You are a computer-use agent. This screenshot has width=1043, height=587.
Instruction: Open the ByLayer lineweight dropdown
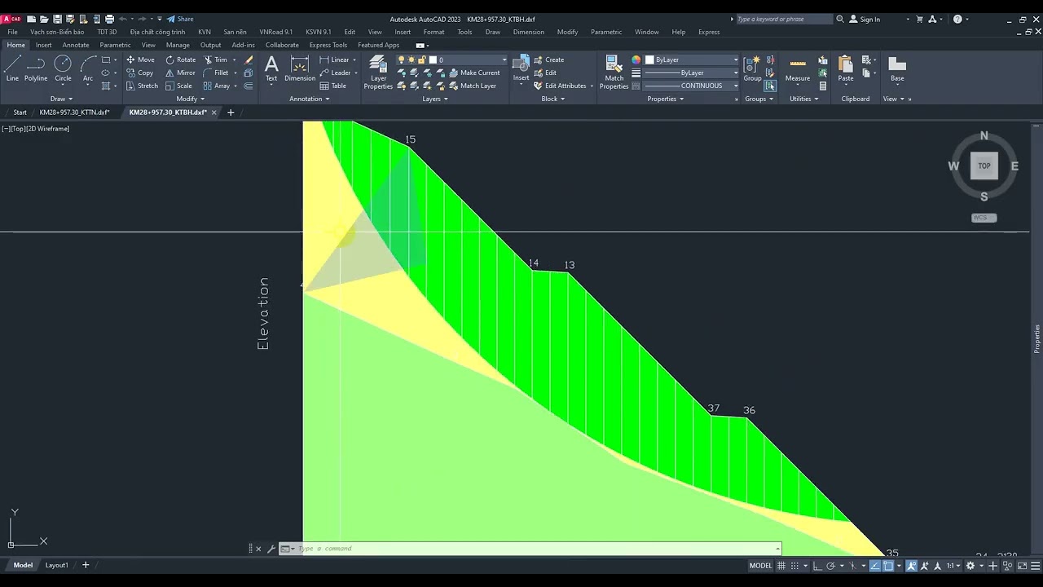(692, 73)
